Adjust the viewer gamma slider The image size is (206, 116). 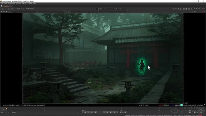pyautogui.click(x=98, y=12)
